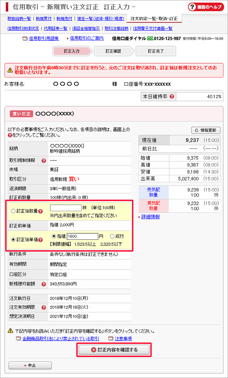Click help icon next to 新規建可能額
The image size is (228, 378).
(44, 284)
